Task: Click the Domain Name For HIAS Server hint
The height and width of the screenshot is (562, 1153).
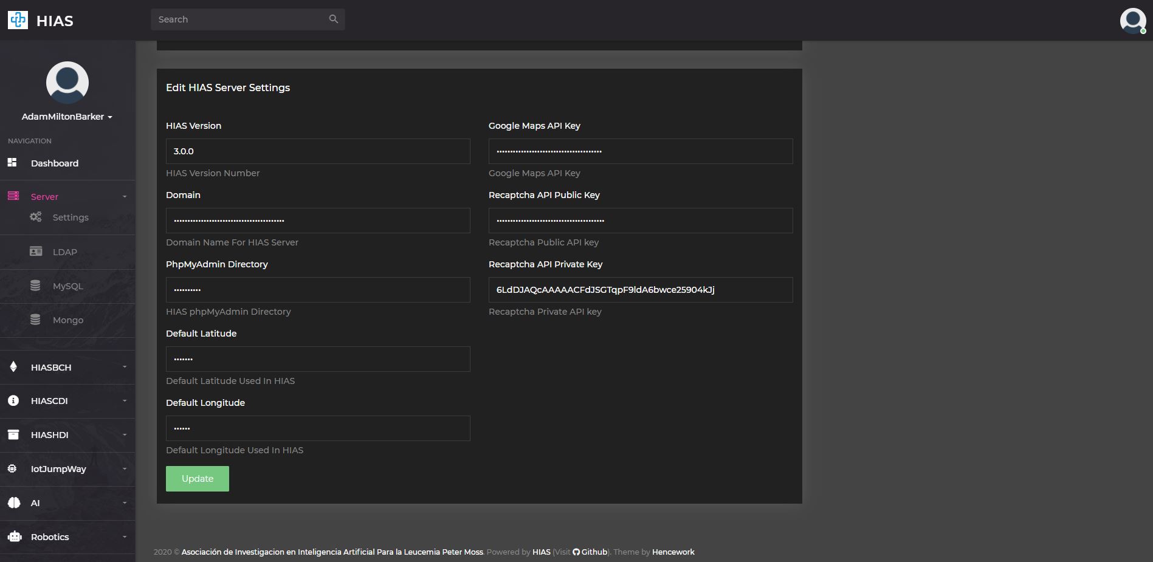Action: click(232, 242)
